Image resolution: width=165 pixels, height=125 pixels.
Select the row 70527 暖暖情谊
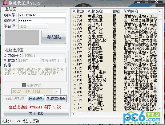click(x=114, y=96)
